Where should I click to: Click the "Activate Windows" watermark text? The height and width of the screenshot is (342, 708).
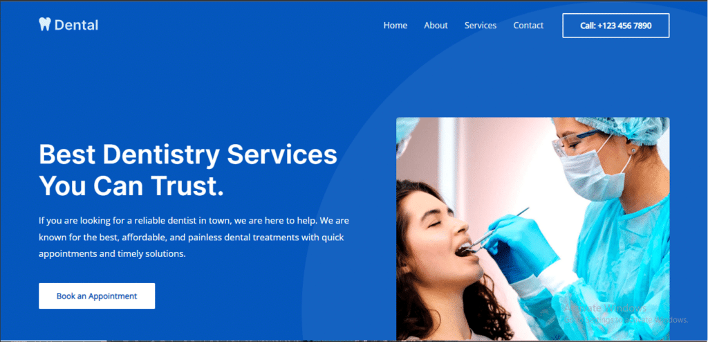click(x=606, y=309)
